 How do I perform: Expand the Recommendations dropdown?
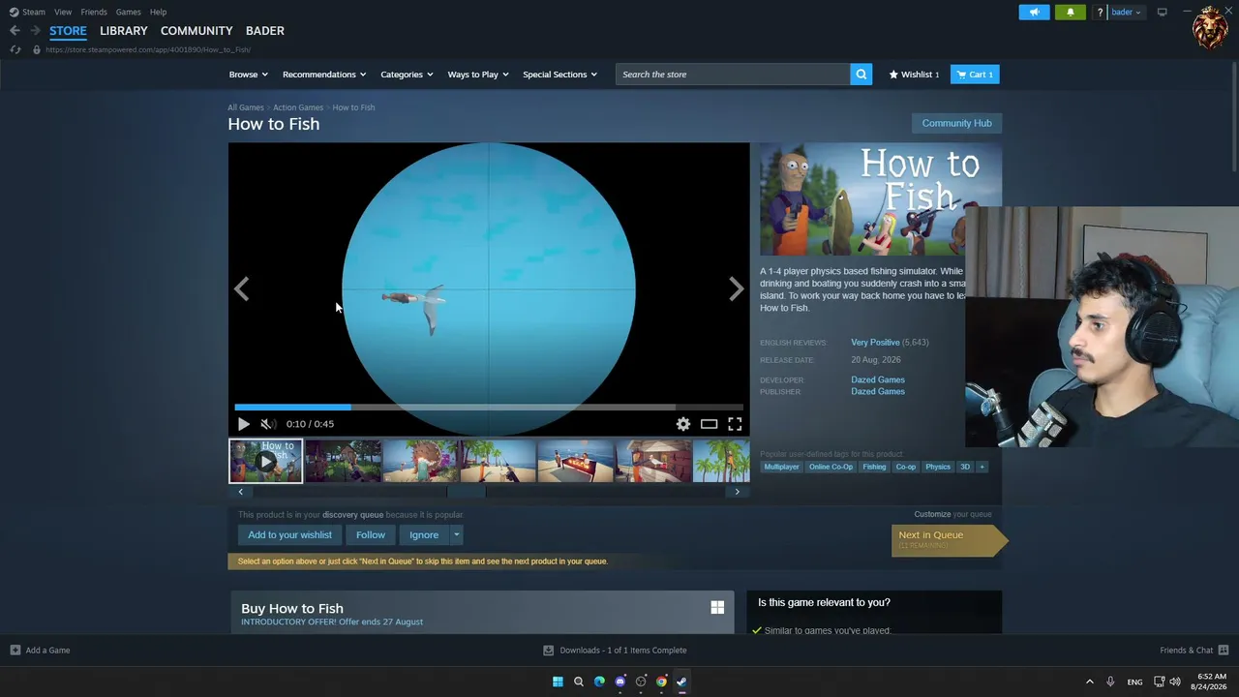coord(324,75)
